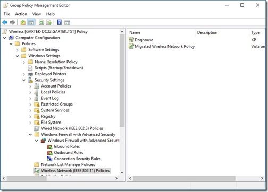Click the Description column header

[x=222, y=32]
